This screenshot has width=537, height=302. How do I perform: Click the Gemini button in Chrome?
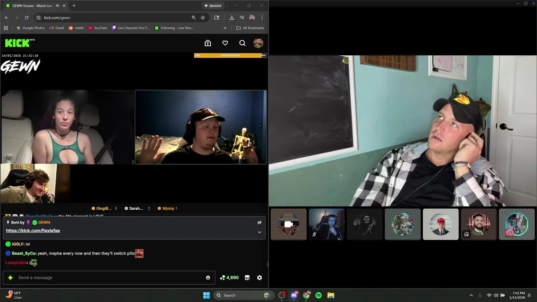[213, 6]
